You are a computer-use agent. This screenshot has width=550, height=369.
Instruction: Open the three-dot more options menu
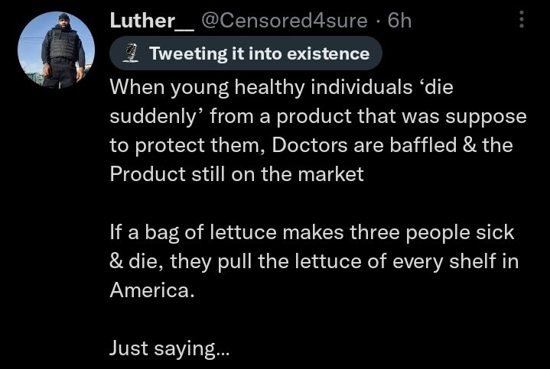click(522, 20)
